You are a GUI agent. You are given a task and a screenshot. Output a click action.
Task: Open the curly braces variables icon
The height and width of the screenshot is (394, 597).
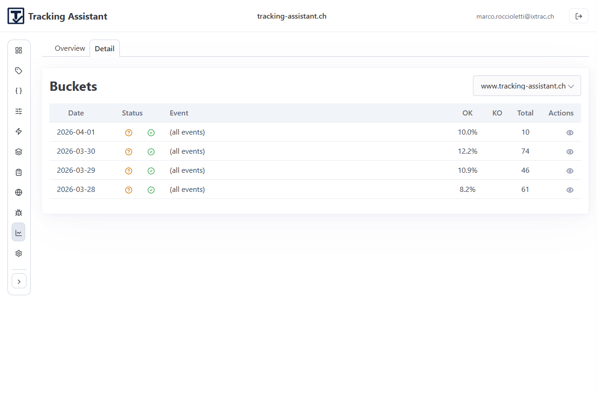[x=19, y=91]
